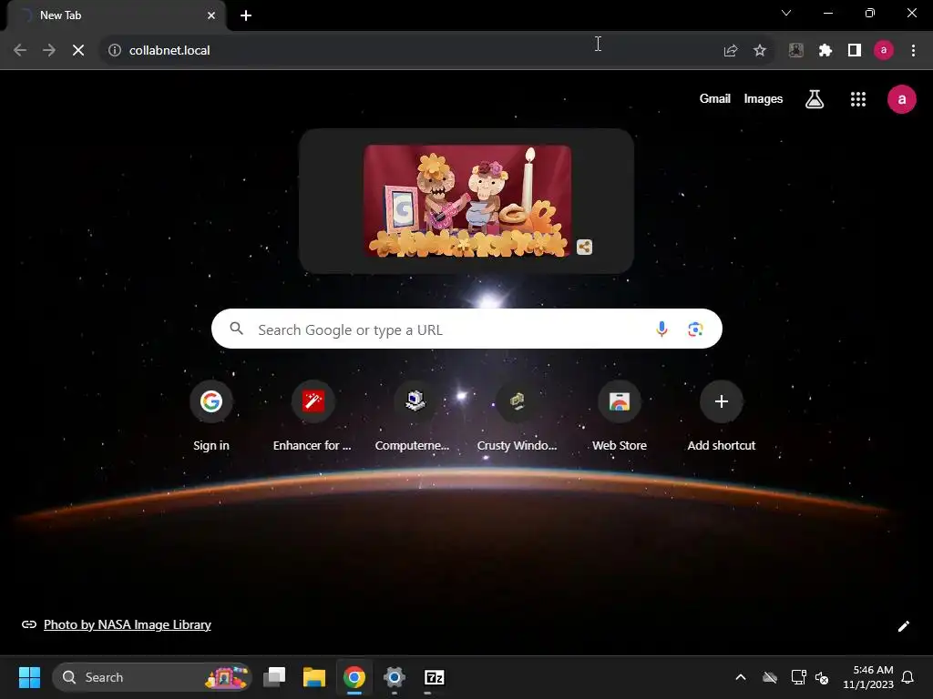The height and width of the screenshot is (699, 933).
Task: Share this page icon in address bar
Action: click(731, 51)
